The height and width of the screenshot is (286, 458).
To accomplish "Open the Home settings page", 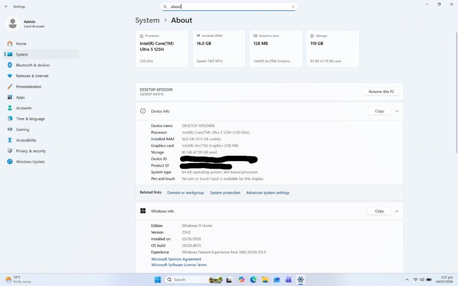I will coord(42,44).
